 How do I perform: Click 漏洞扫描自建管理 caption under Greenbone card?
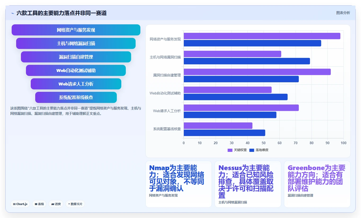tap(300, 196)
